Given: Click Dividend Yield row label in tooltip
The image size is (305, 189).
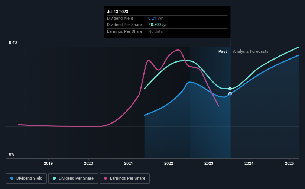Looking at the screenshot, I should [120, 18].
